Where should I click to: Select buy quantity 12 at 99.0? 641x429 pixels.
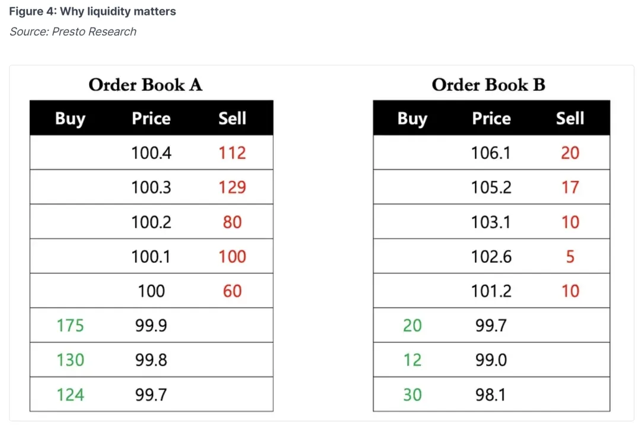412,360
